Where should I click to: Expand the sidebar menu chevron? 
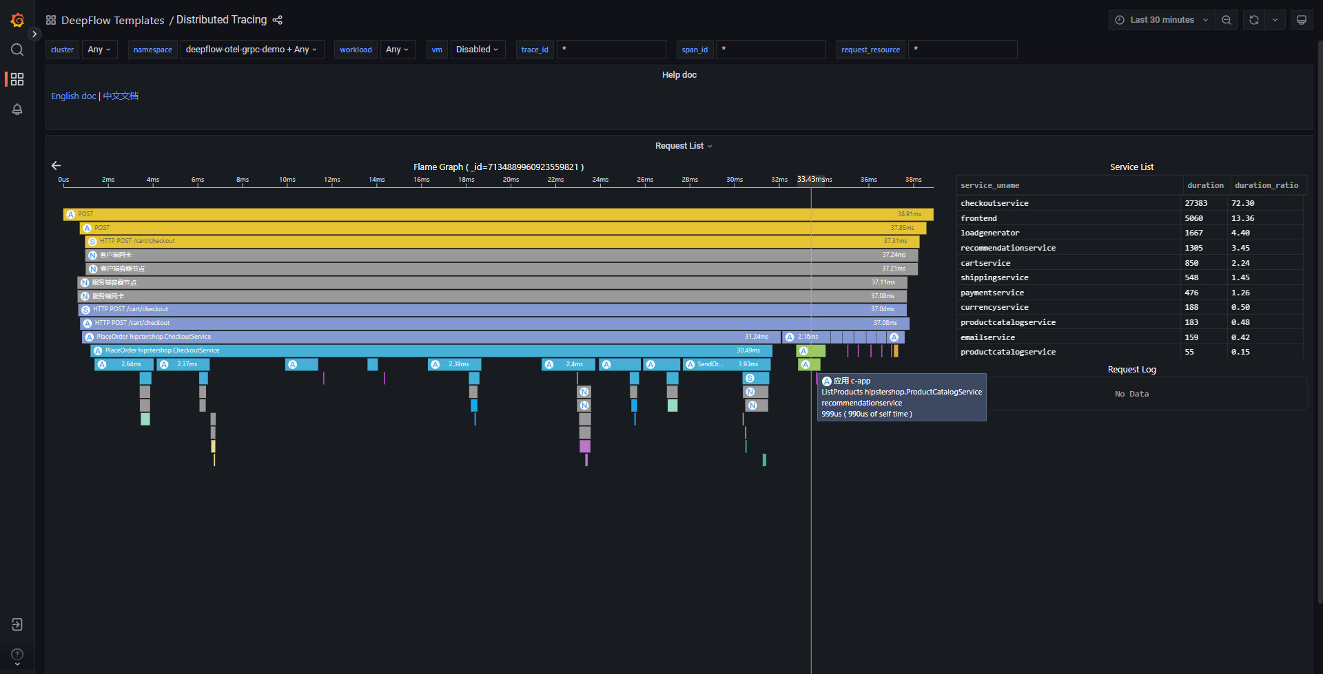[x=34, y=34]
